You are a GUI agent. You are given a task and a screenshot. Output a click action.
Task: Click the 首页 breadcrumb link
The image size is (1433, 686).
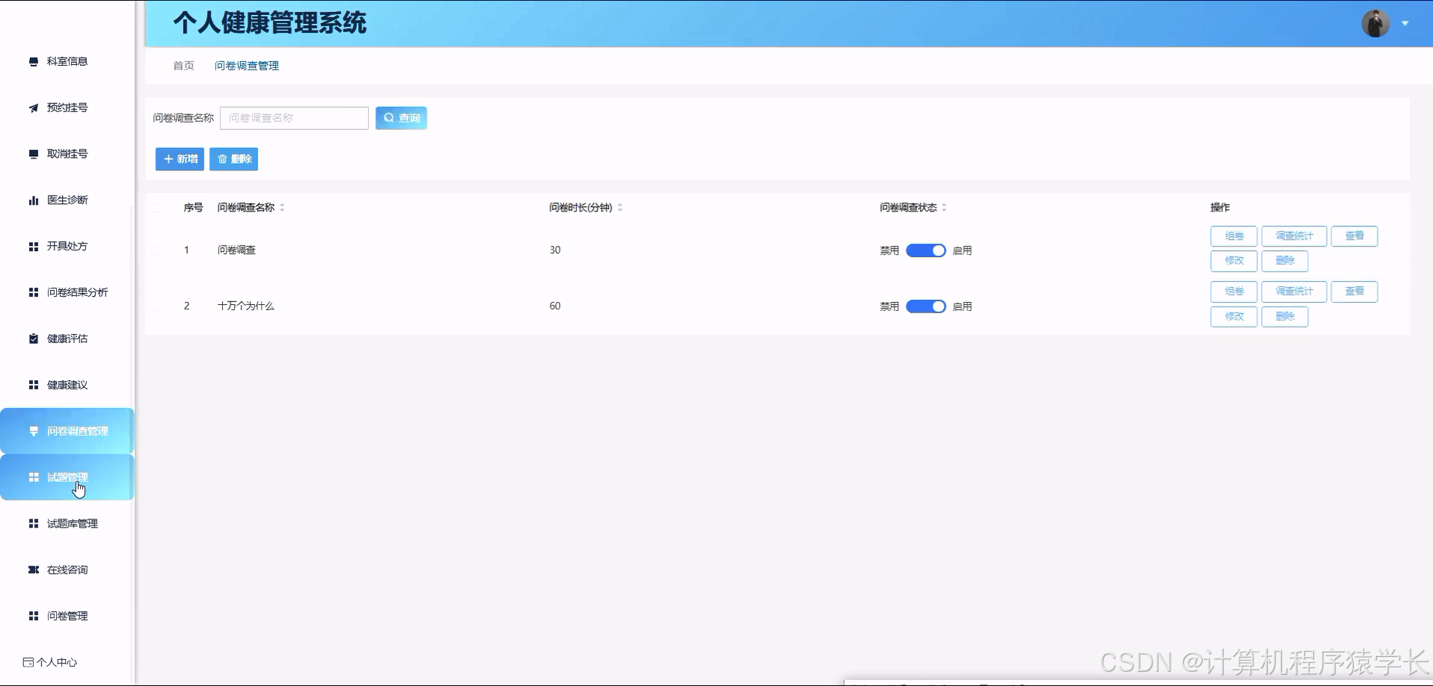(183, 66)
